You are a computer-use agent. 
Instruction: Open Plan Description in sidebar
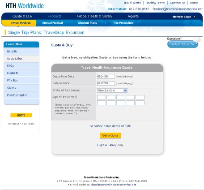coord(21,95)
